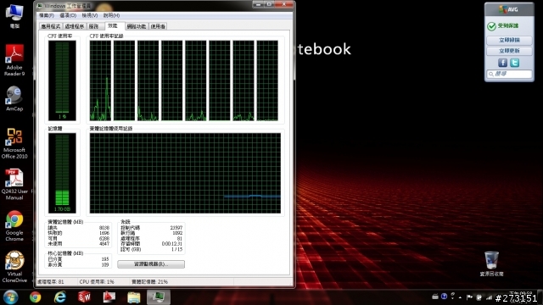Launch Chrome from the taskbar

pyautogui.click(x=35, y=297)
